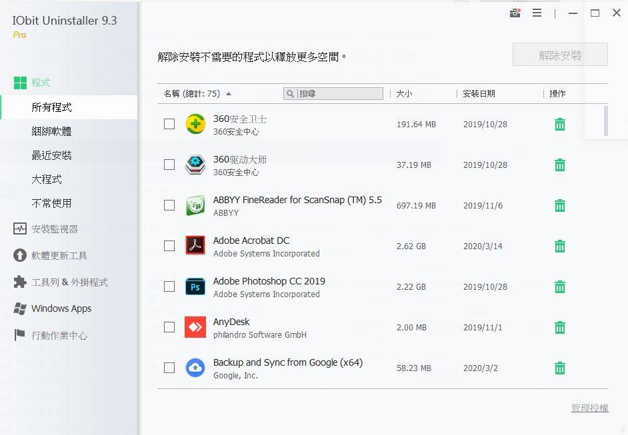Click the 697.19 MB size value
Screen dimensions: 628x435
416,206
